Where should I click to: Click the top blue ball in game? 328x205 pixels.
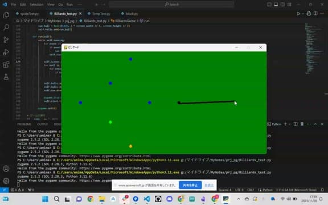[x=130, y=59]
